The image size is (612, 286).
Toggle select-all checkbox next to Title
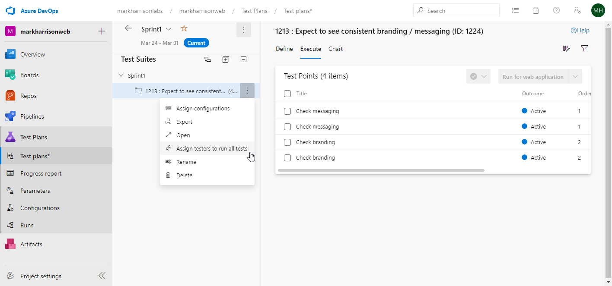click(287, 94)
